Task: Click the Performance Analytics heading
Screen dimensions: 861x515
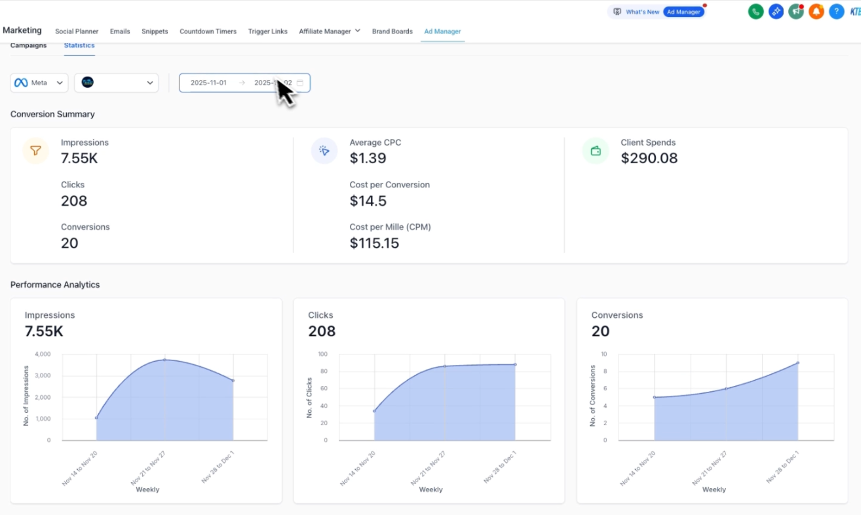Action: (x=55, y=285)
